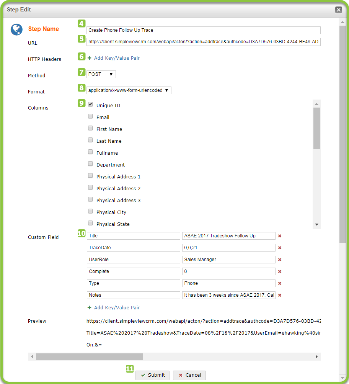Edit the TraceDate key field

coord(134,248)
